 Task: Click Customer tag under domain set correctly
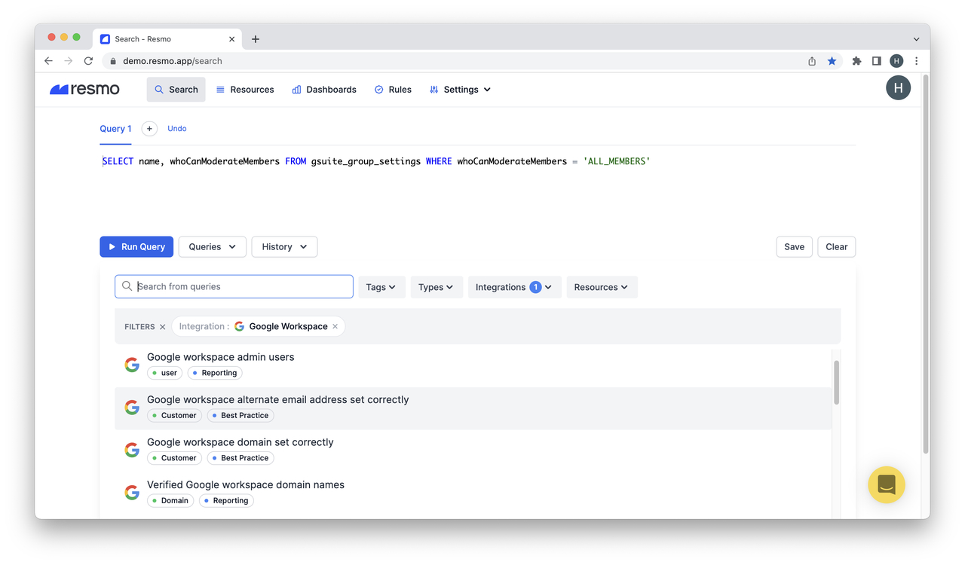[174, 458]
